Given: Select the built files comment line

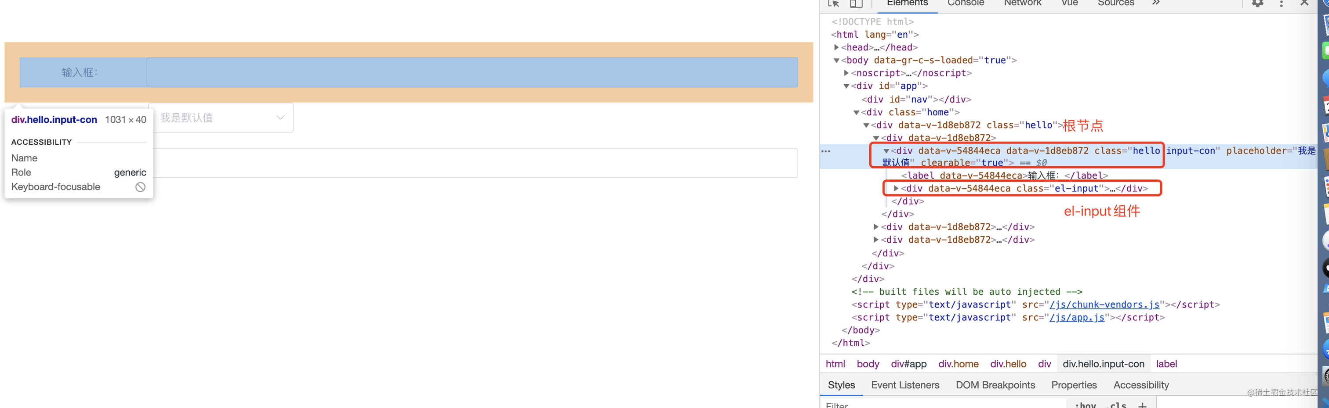Looking at the screenshot, I should coord(967,292).
